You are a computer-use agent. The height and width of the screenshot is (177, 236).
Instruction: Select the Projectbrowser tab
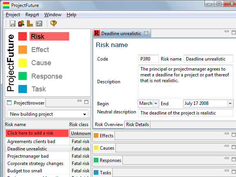click(x=26, y=103)
